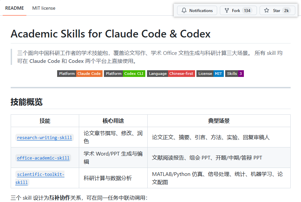The image size is (301, 202).
Task: Click the Notifications button label
Action: click(201, 11)
